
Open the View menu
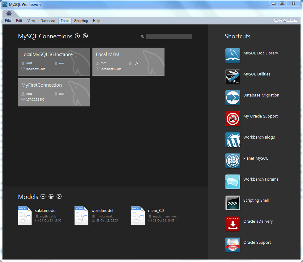(31, 21)
